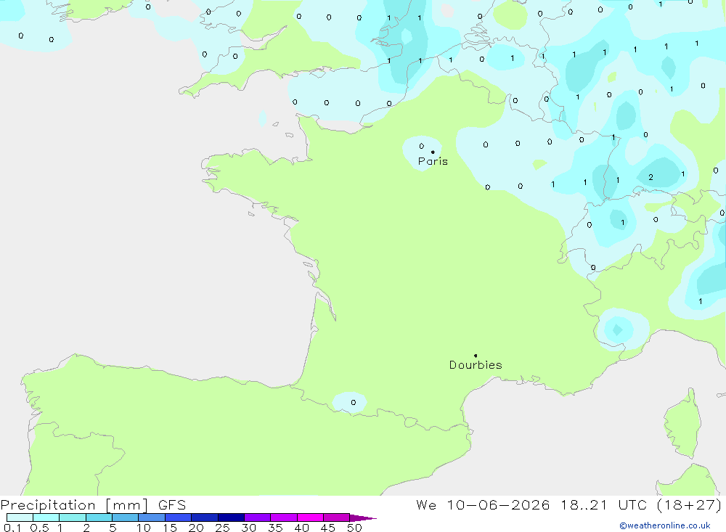Click the 'We' weekday abbreviation
726x532 pixels.
(x=426, y=504)
